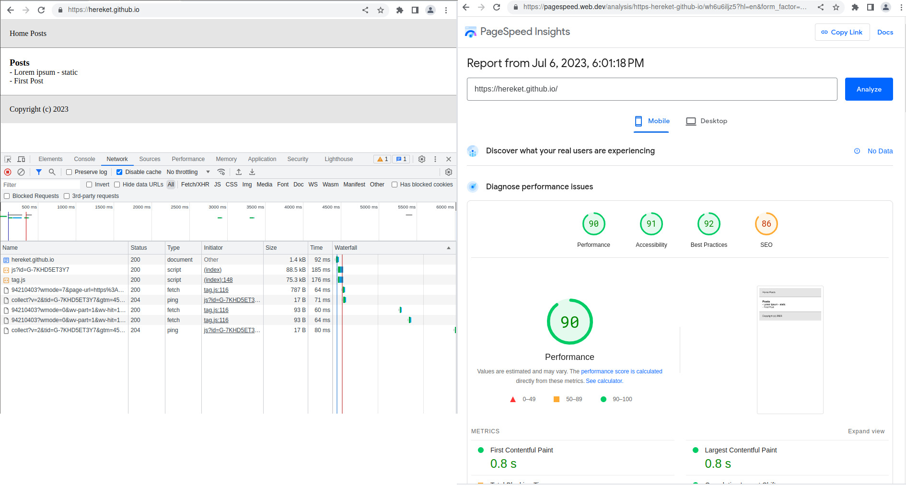Switch to the Desktop report tab
The height and width of the screenshot is (486, 906).
coord(707,121)
